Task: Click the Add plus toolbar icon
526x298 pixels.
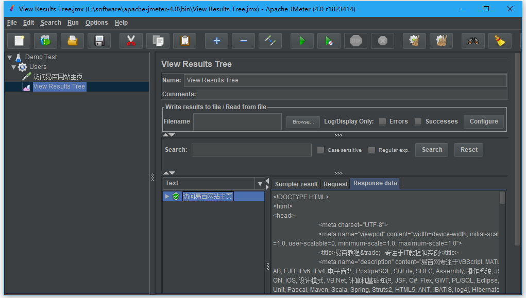Action: 216,41
